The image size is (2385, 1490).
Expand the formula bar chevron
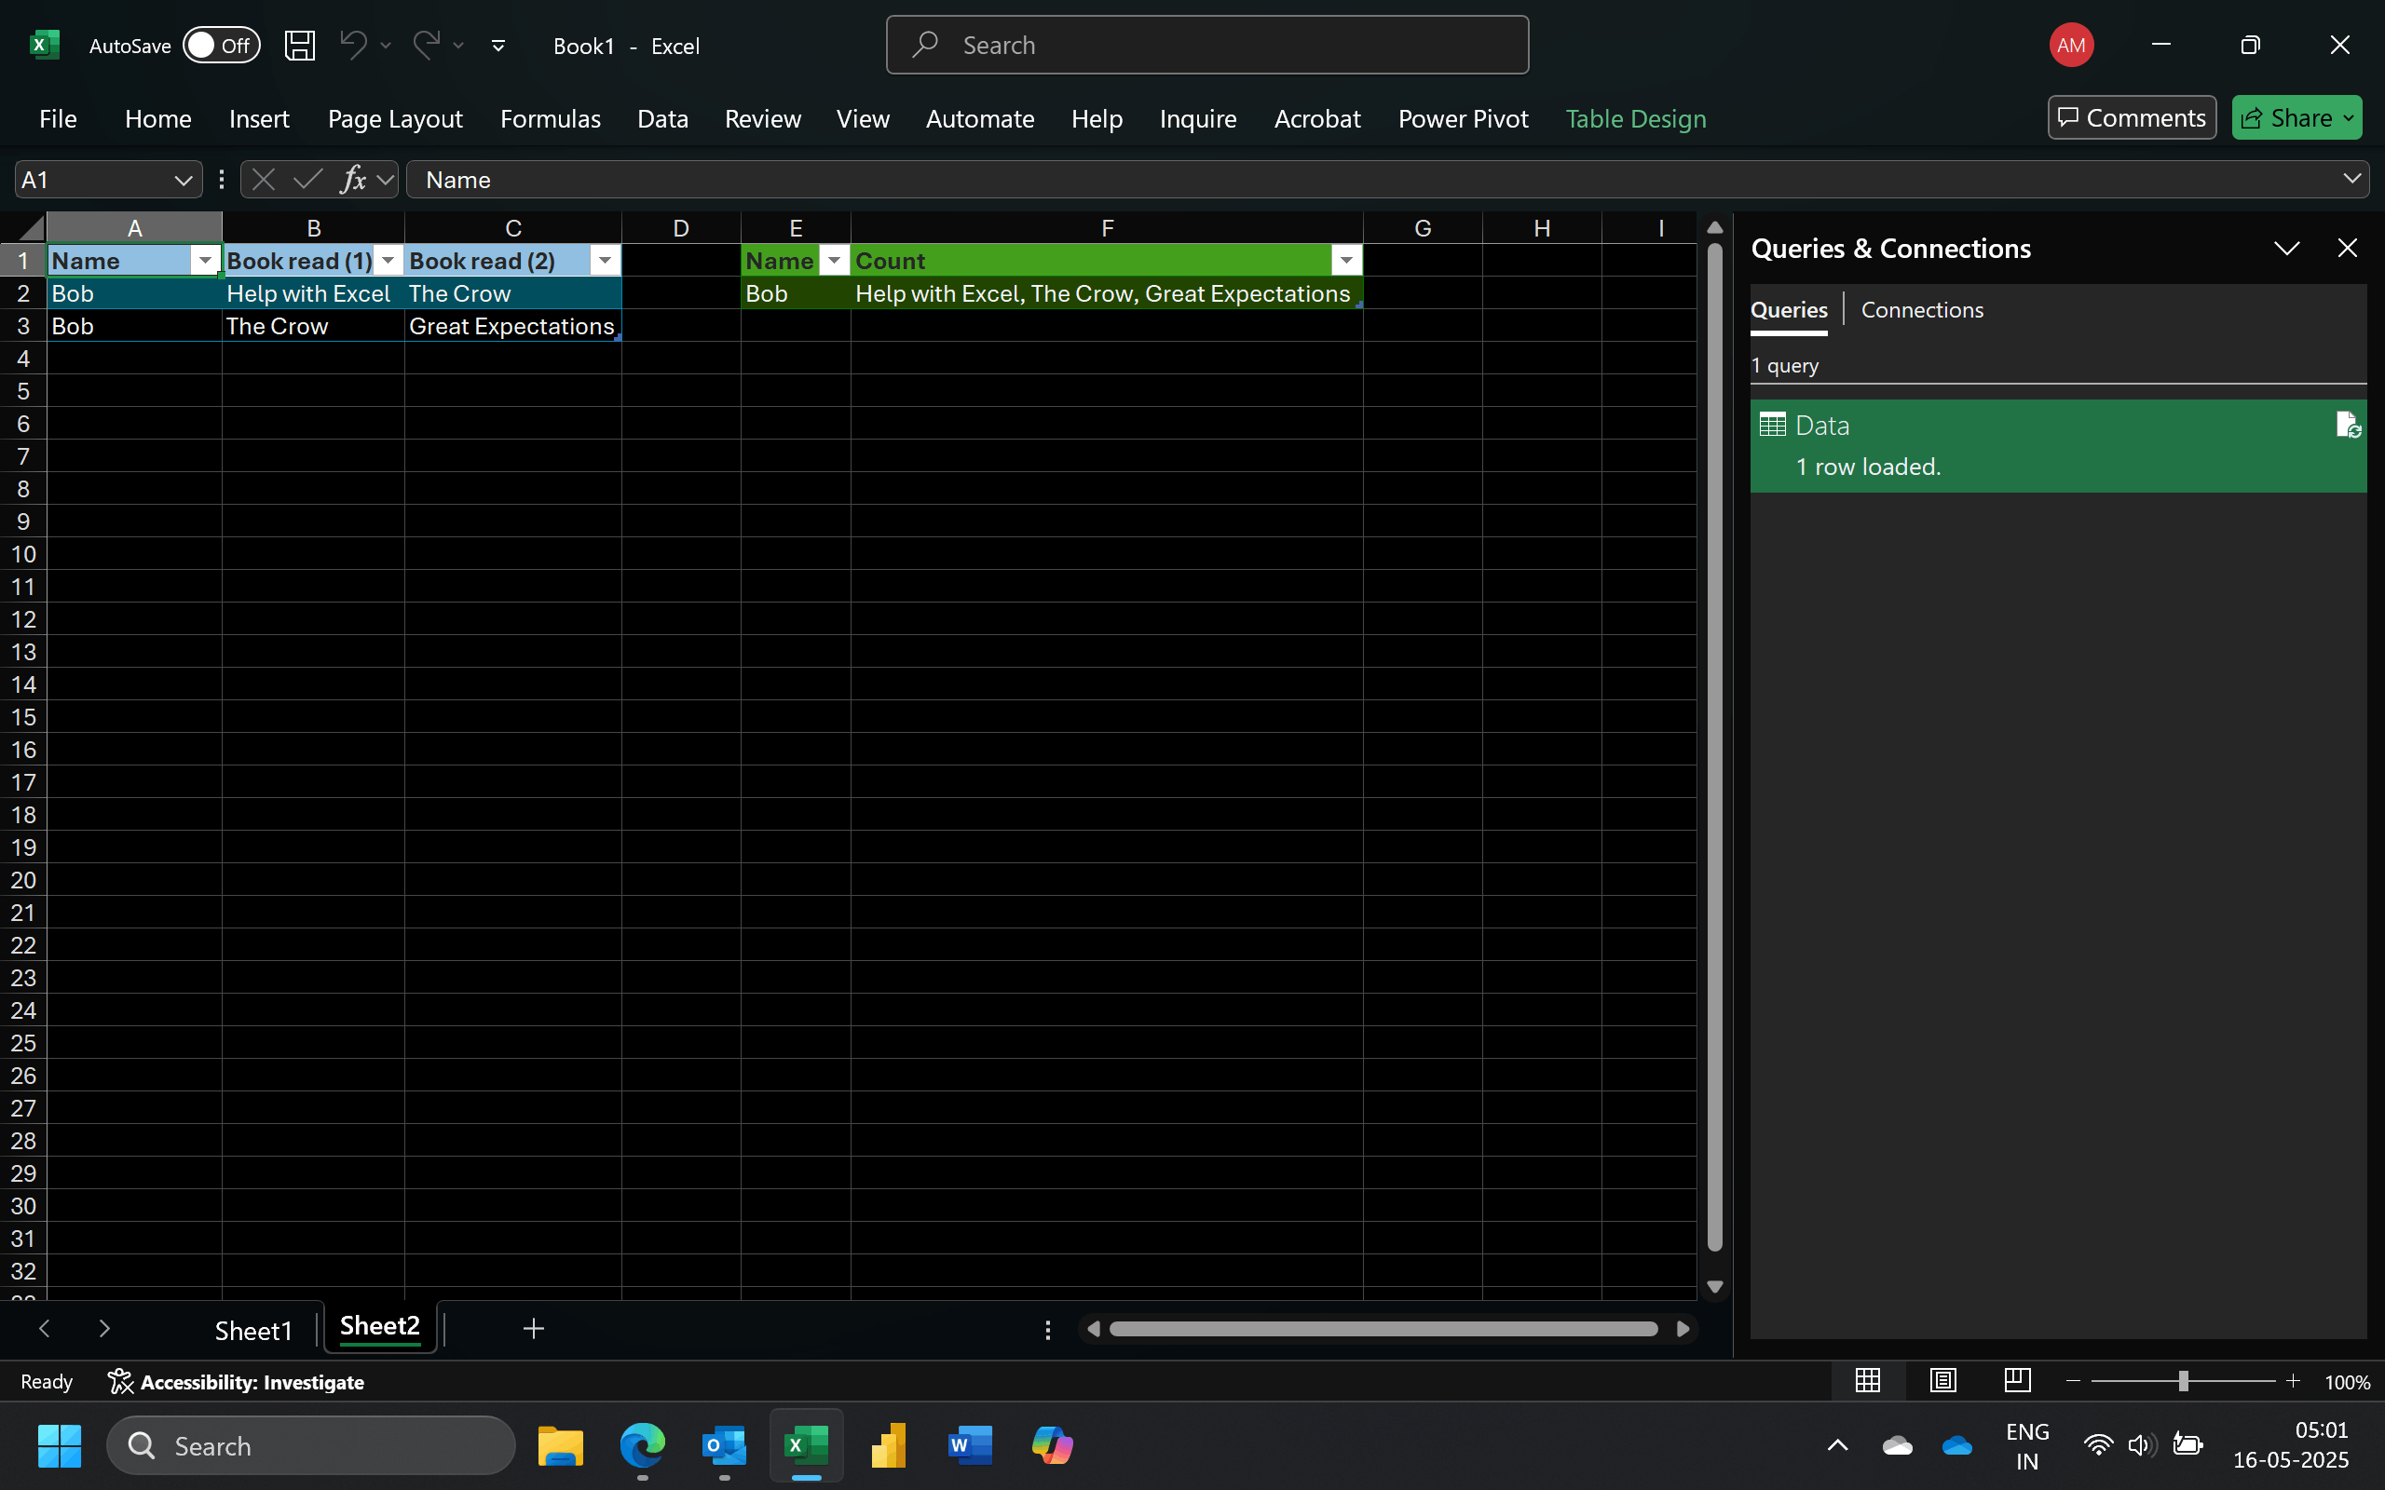click(2351, 180)
